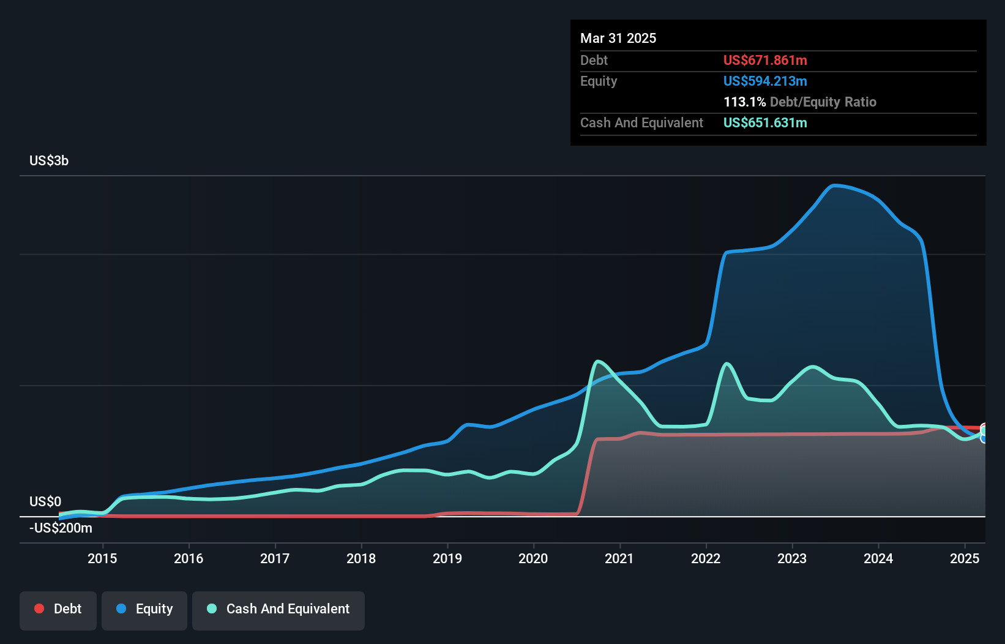Image resolution: width=1005 pixels, height=644 pixels.
Task: Select the chart endpoint marker near 2025
Action: 984,432
